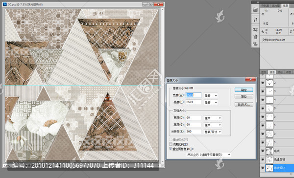This screenshot has width=294, height=178.
Task: Click the crosshair coordinates icon in Info panel
Action: [263, 31]
